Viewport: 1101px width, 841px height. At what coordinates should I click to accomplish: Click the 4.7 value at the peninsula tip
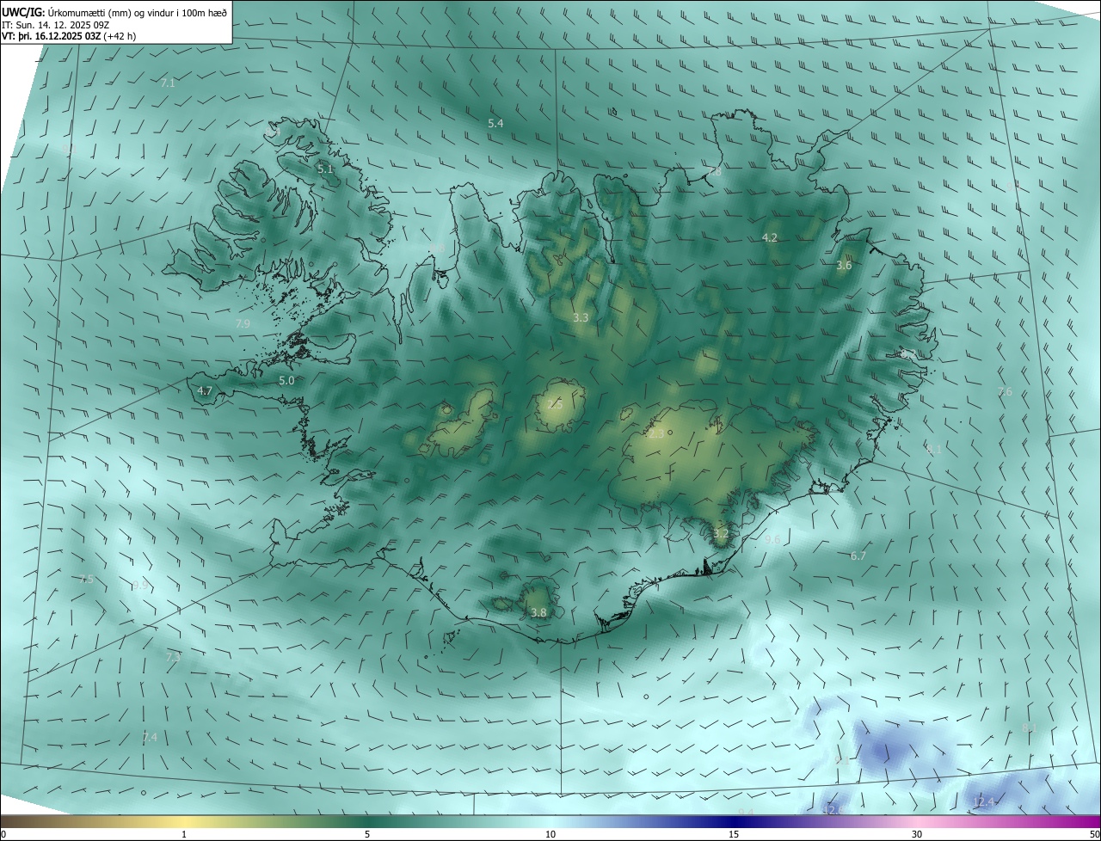point(205,390)
